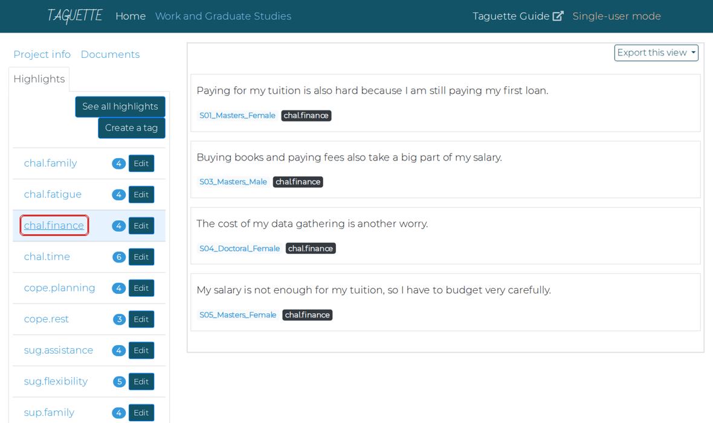Click chal.finance badge under the first loan highlight
713x423 pixels.
click(306, 115)
